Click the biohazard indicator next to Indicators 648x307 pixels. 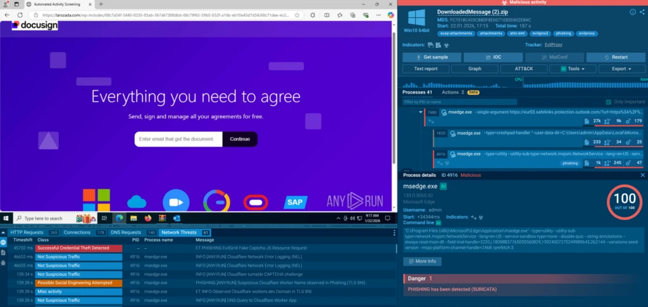pos(446,45)
